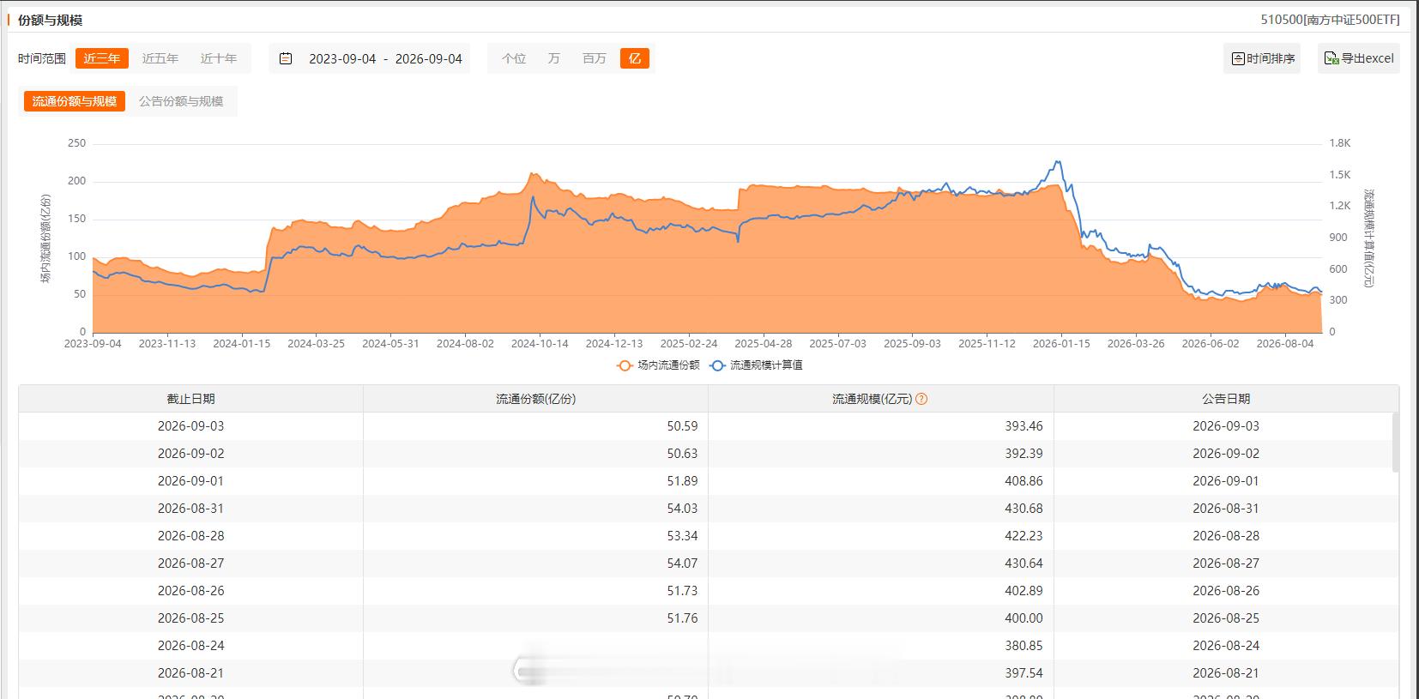Open the 公告份额与规模 tab
Screen dimensions: 1419x699
[181, 101]
